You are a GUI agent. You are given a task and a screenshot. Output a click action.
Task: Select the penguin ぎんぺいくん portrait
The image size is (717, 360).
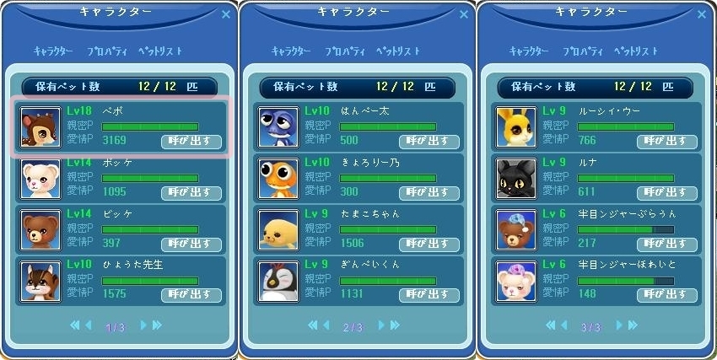(278, 281)
